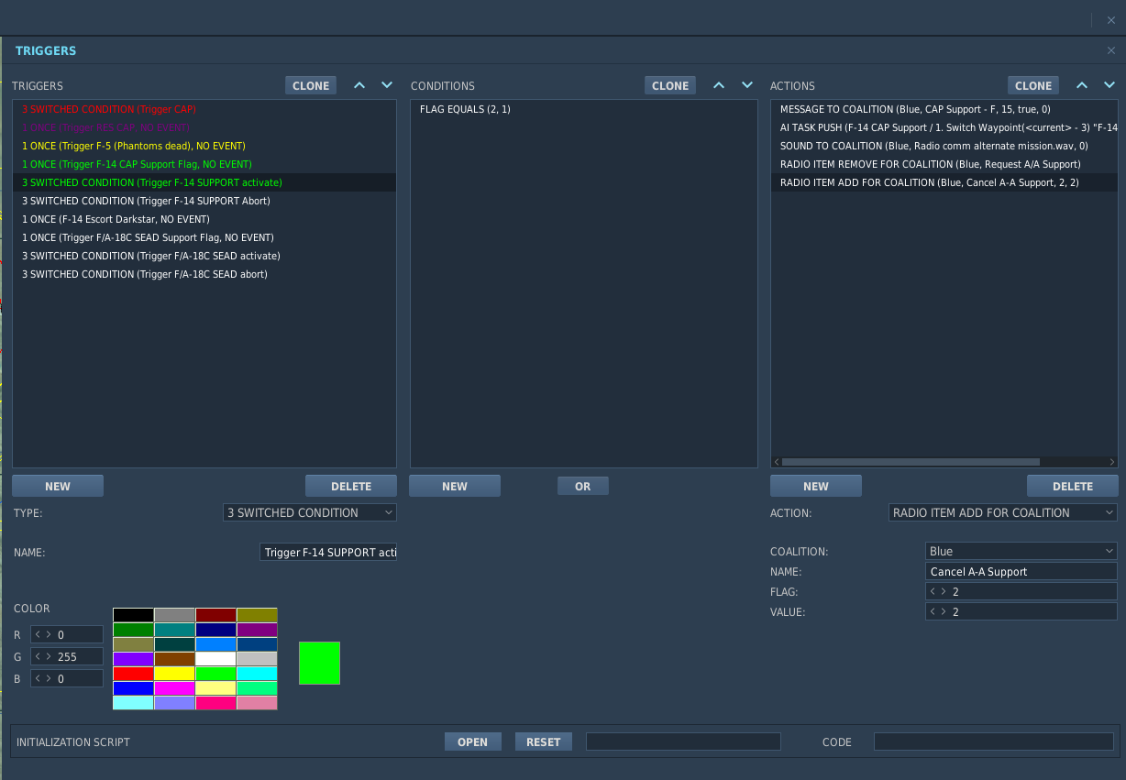This screenshot has width=1126, height=780.
Task: Move condition up with CONDITIONS arrow
Action: 719,85
